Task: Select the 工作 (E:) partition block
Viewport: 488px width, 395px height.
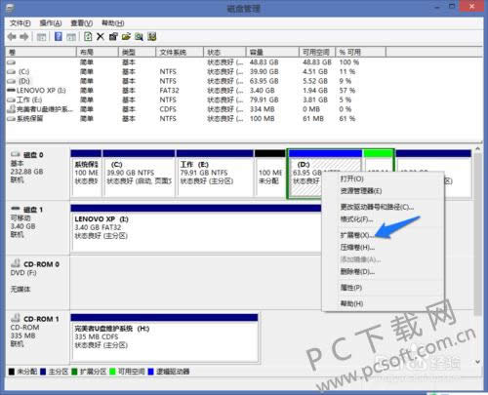Action: 215,173
